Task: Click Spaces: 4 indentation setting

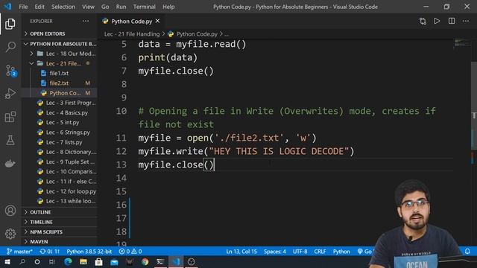Action: point(275,252)
